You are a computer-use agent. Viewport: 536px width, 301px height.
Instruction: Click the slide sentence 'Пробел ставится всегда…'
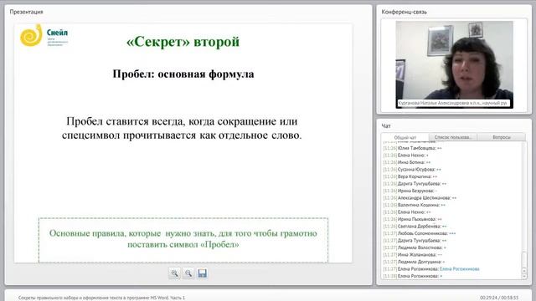click(x=182, y=128)
